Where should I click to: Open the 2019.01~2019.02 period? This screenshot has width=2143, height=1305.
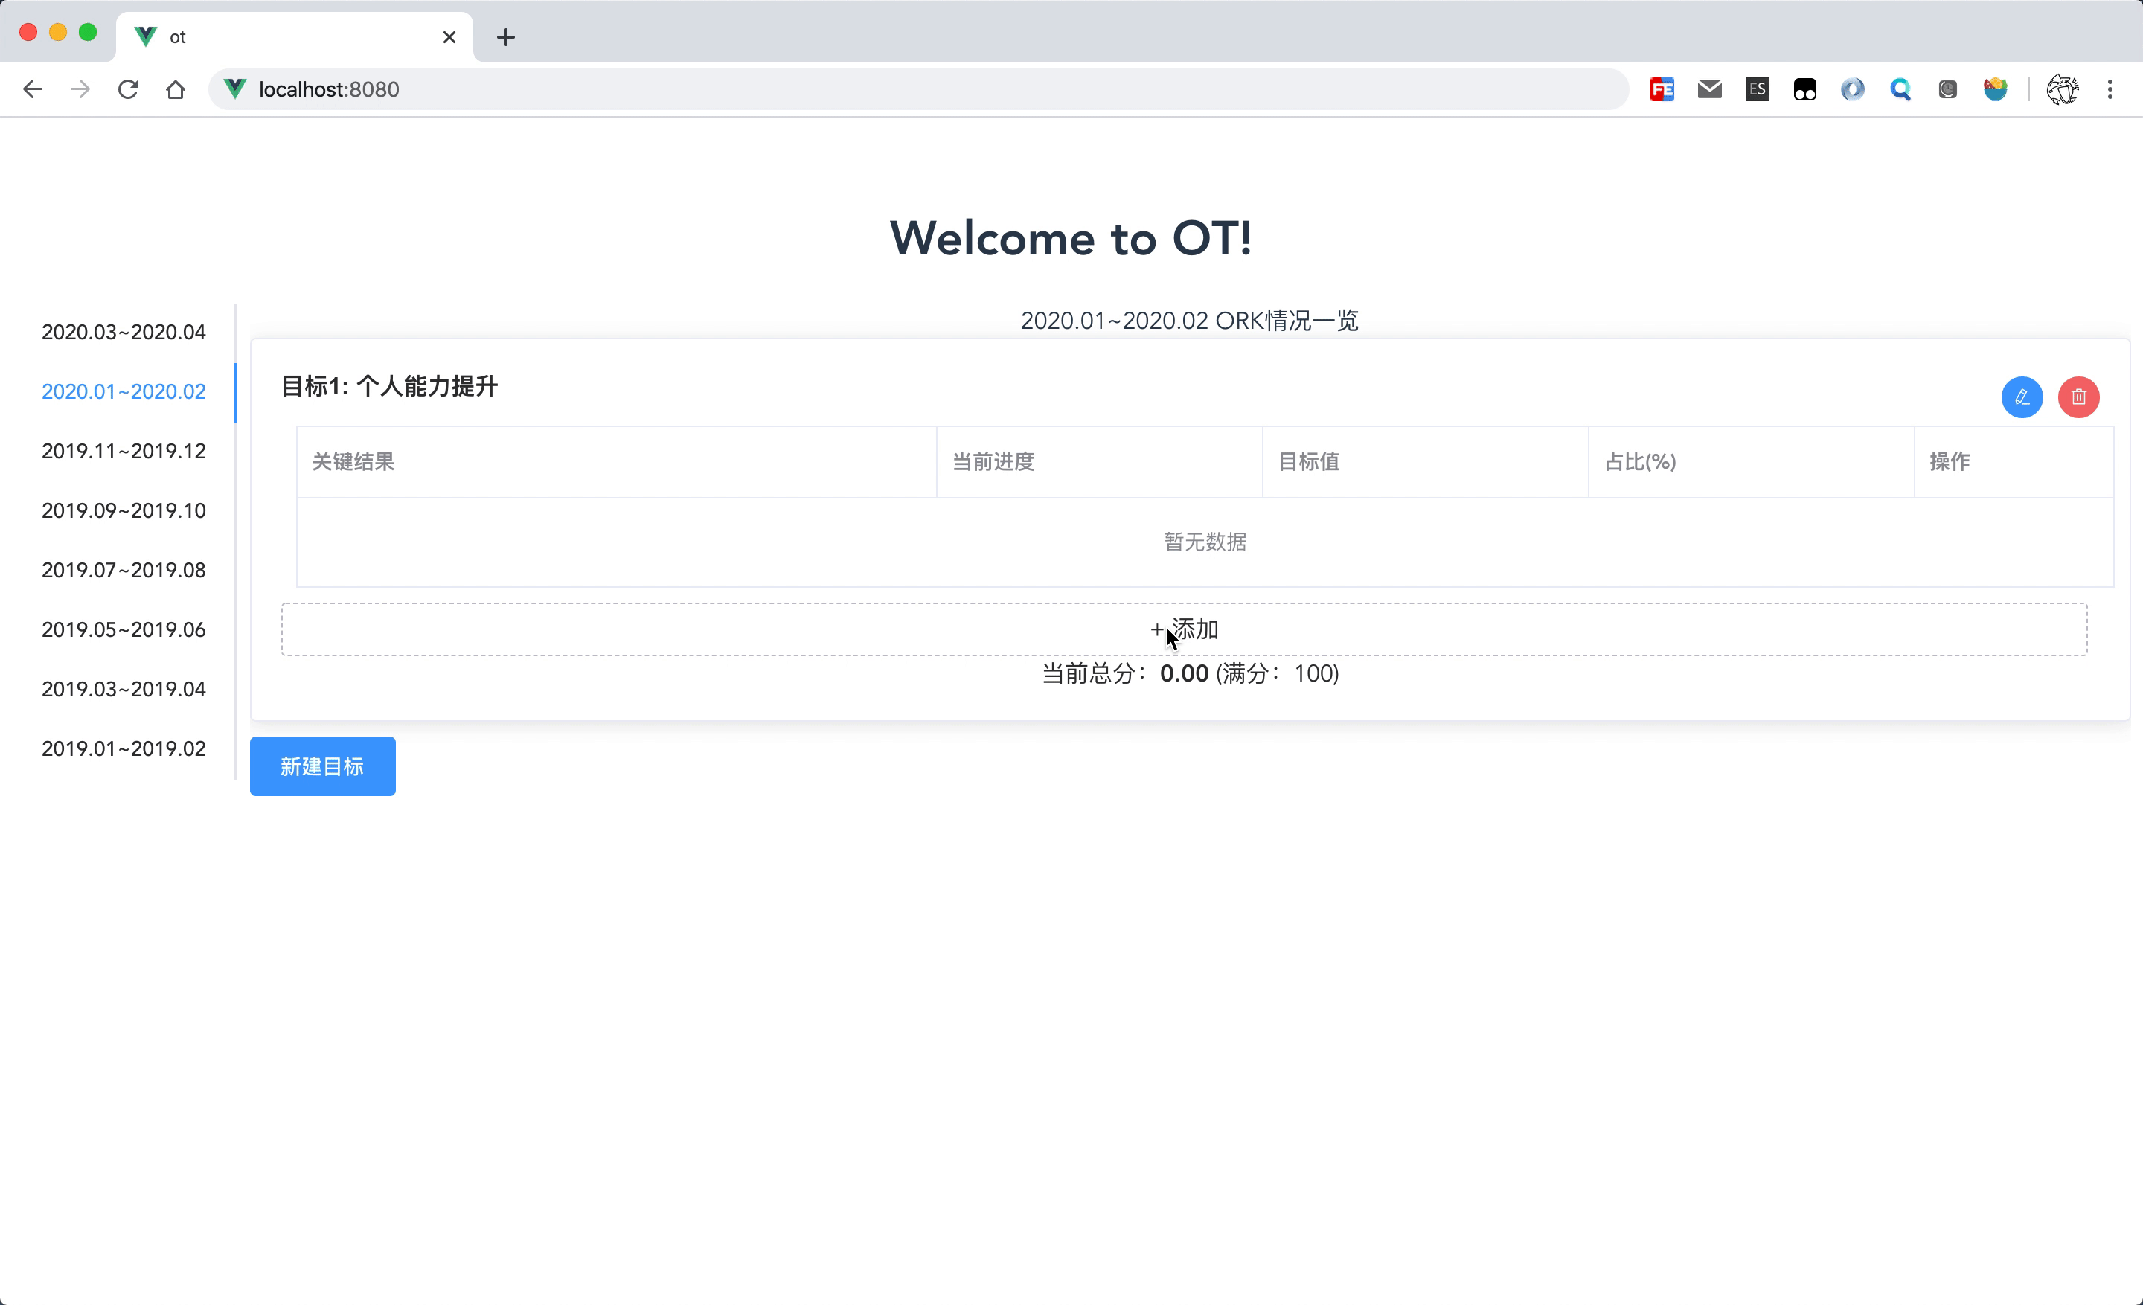pyautogui.click(x=124, y=748)
